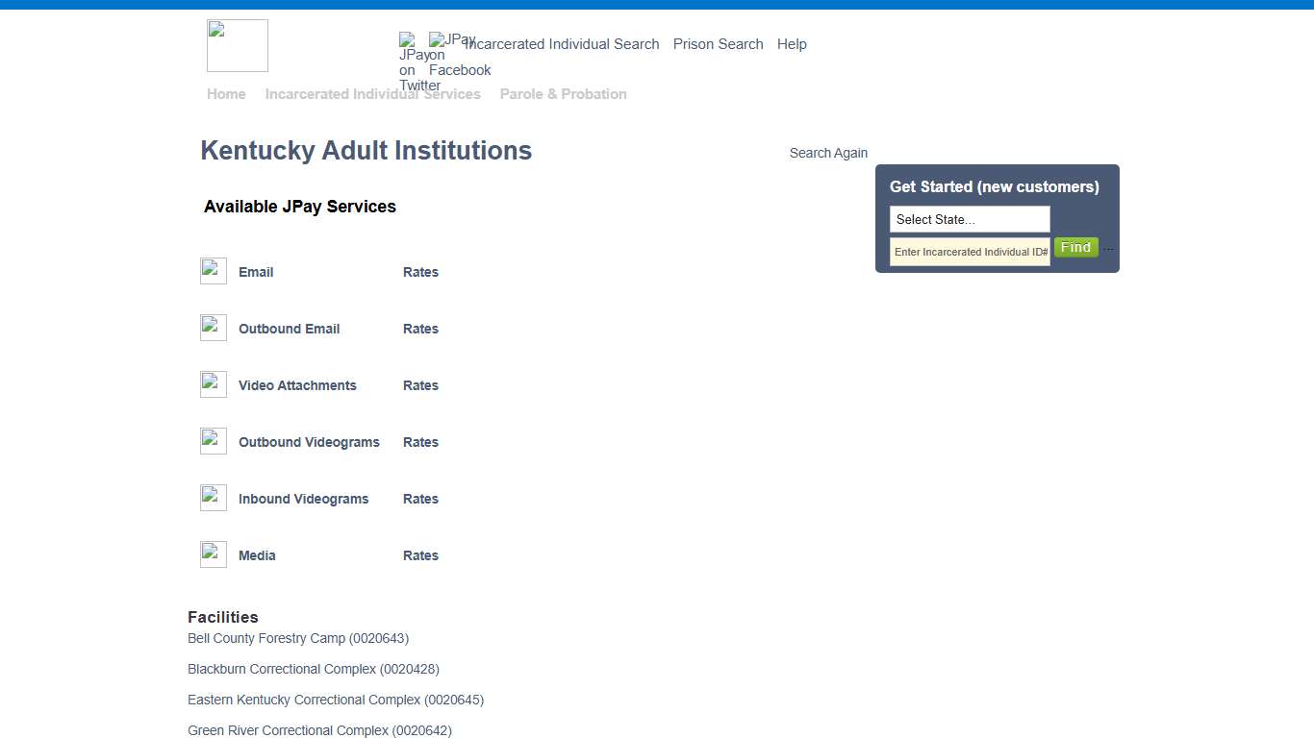The height and width of the screenshot is (738, 1314).
Task: Click the Help menu item
Action: 792,44
